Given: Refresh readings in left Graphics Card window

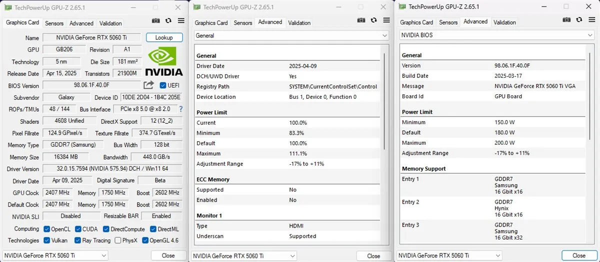Looking at the screenshot, I should pos(168,21).
